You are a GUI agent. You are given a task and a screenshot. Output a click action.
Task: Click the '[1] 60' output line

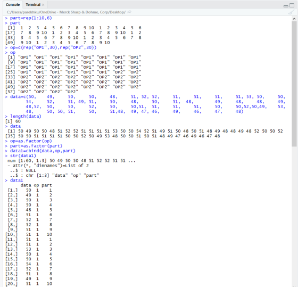(x=13, y=121)
